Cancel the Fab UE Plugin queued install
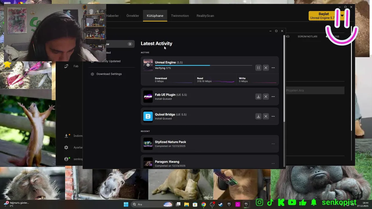 pyautogui.click(x=266, y=97)
